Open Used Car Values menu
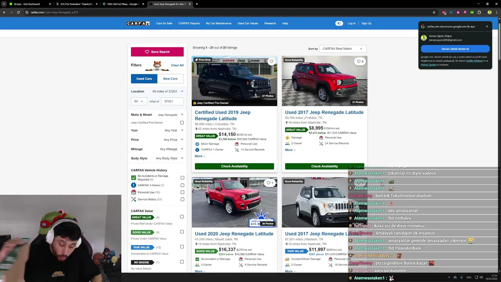 (248, 23)
